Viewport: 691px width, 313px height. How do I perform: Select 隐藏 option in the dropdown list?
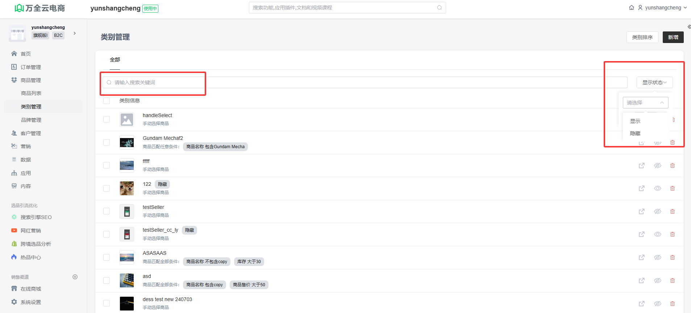point(635,133)
